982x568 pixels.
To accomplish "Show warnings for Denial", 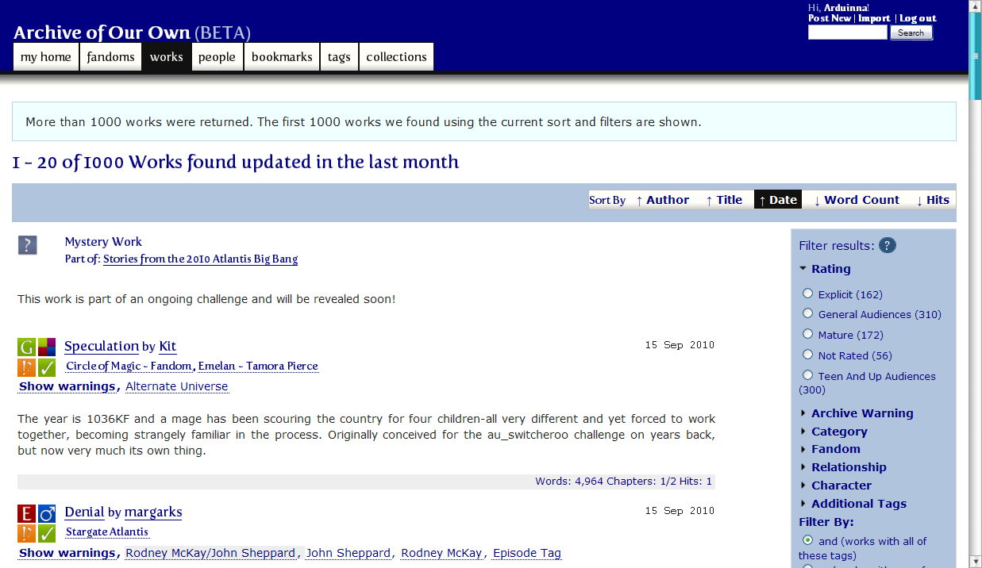I will 67,553.
